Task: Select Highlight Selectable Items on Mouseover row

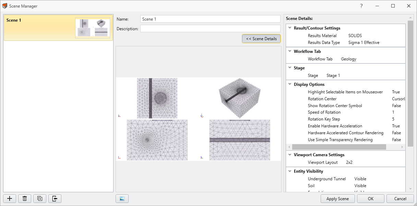Action: pyautogui.click(x=346, y=92)
